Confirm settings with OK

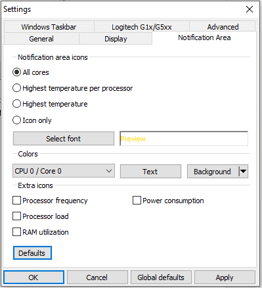(x=33, y=277)
